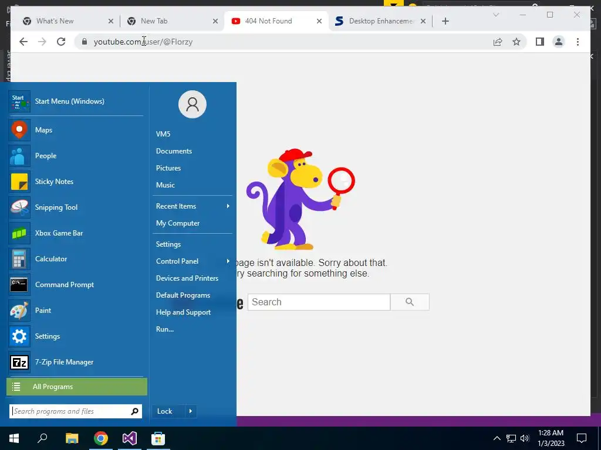Open Visual Studio from taskbar
The height and width of the screenshot is (450, 601).
130,438
